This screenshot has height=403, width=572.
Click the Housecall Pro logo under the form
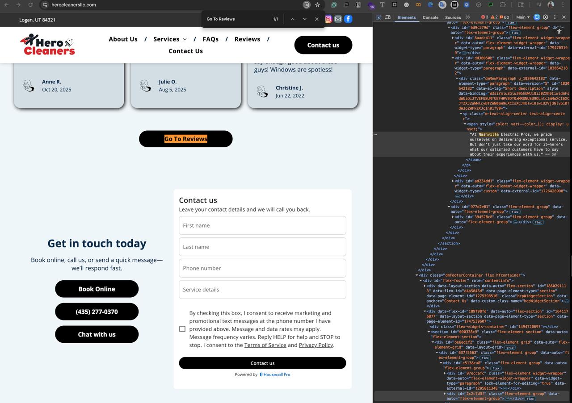coord(275,374)
